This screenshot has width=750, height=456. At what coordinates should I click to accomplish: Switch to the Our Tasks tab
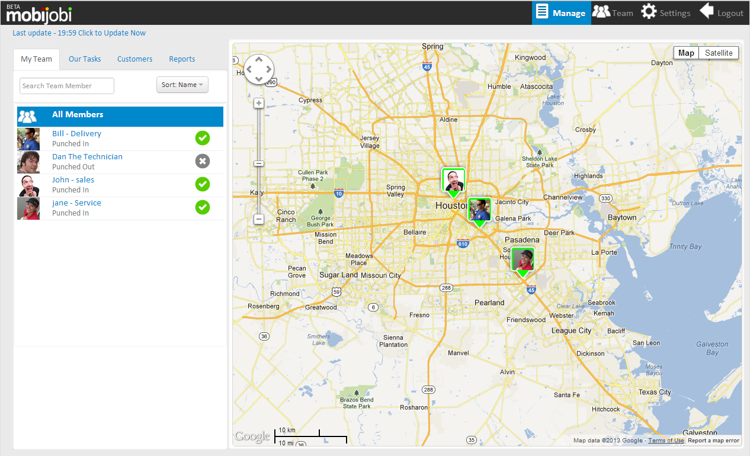tap(85, 59)
